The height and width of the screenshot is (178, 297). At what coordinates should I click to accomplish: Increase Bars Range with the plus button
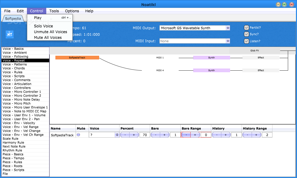195,135
